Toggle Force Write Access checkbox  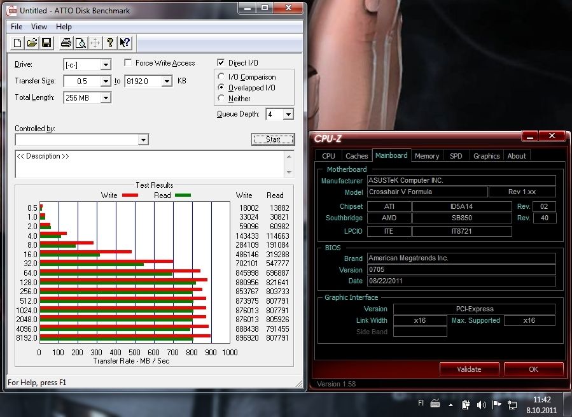click(x=128, y=63)
